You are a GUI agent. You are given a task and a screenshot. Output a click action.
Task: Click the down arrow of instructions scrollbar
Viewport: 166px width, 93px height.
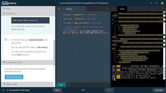click(54, 86)
